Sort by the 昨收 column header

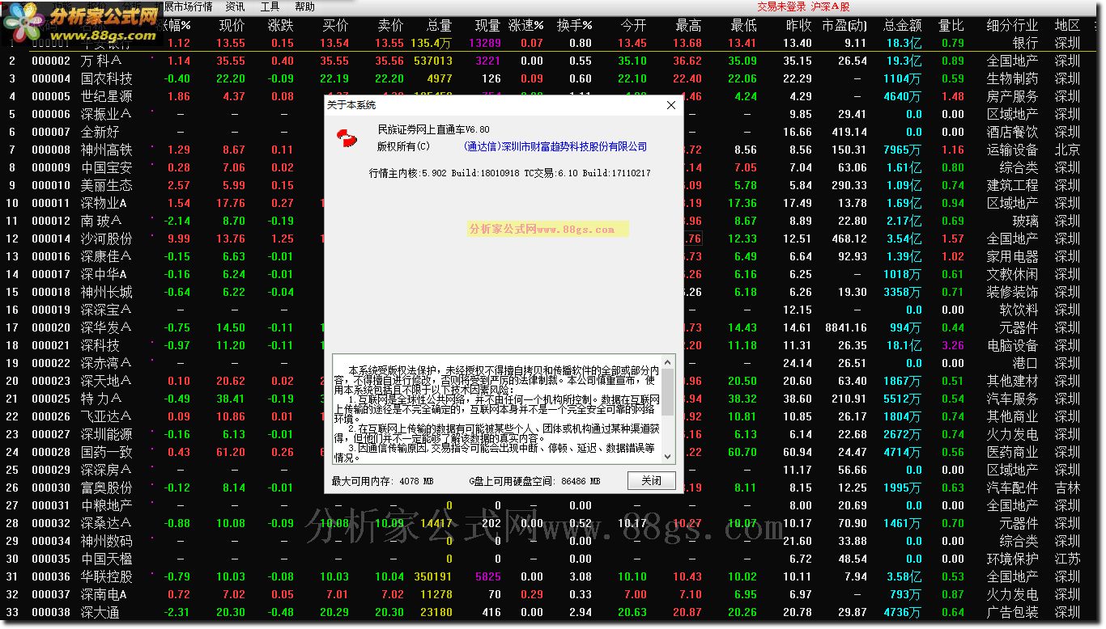(x=798, y=26)
